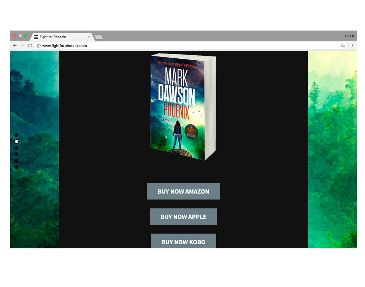Image resolution: width=365 pixels, height=287 pixels.
Task: Select the first page navigation dot
Action: (x=16, y=135)
